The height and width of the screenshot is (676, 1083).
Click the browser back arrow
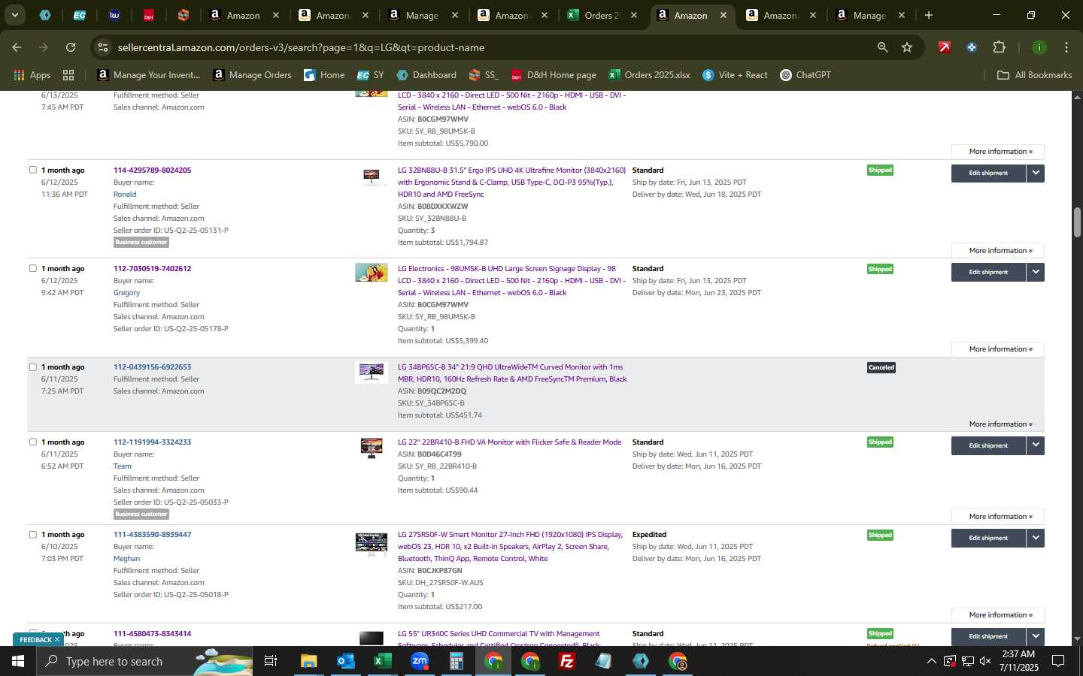click(17, 47)
